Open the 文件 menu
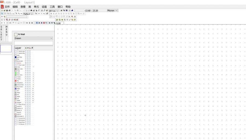Image resolution: width=246 pixels, height=140 pixels. pos(7,7)
